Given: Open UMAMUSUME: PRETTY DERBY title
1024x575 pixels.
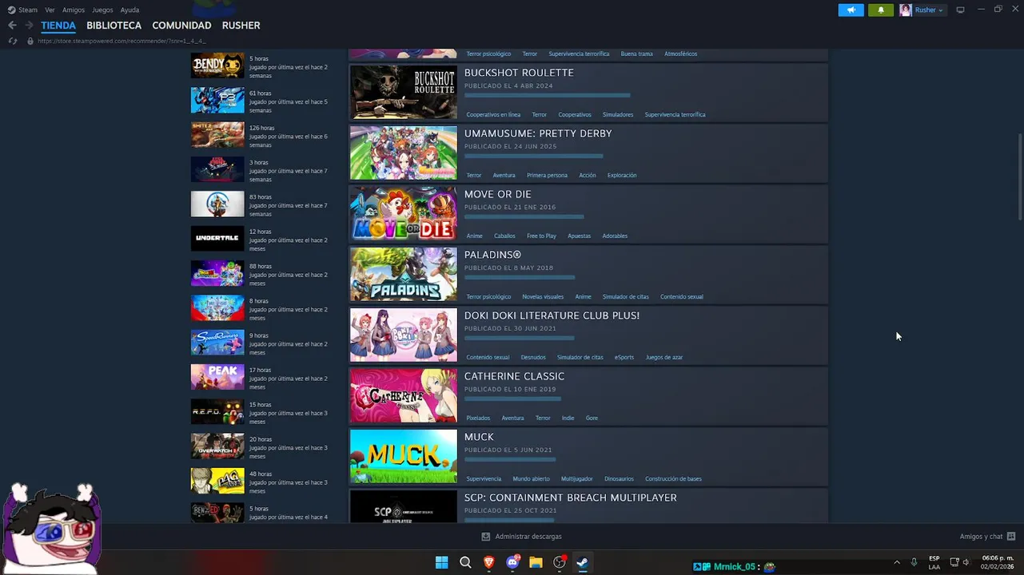Looking at the screenshot, I should pos(538,133).
